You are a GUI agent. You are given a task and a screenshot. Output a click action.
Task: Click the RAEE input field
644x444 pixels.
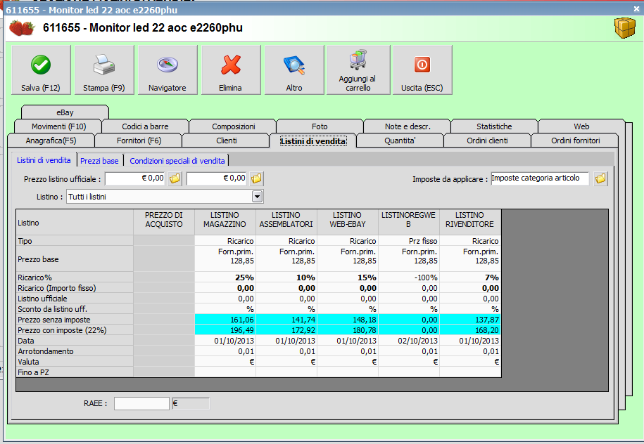[x=141, y=403]
